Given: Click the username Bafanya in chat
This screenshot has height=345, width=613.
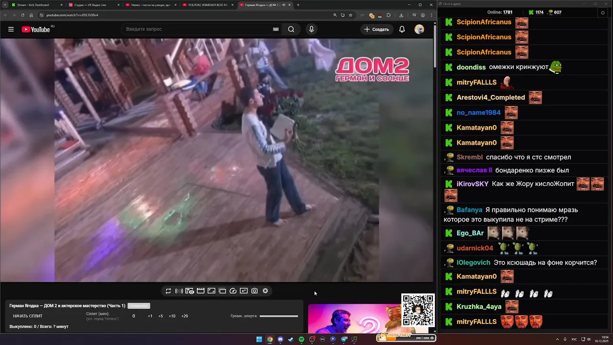Looking at the screenshot, I should (469, 210).
